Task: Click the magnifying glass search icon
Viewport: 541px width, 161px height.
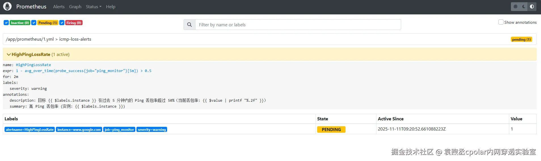Action: [190, 25]
